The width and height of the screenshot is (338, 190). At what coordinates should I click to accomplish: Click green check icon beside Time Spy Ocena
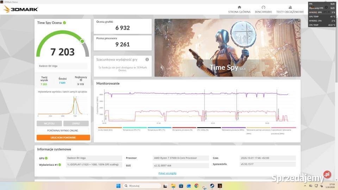click(64, 23)
